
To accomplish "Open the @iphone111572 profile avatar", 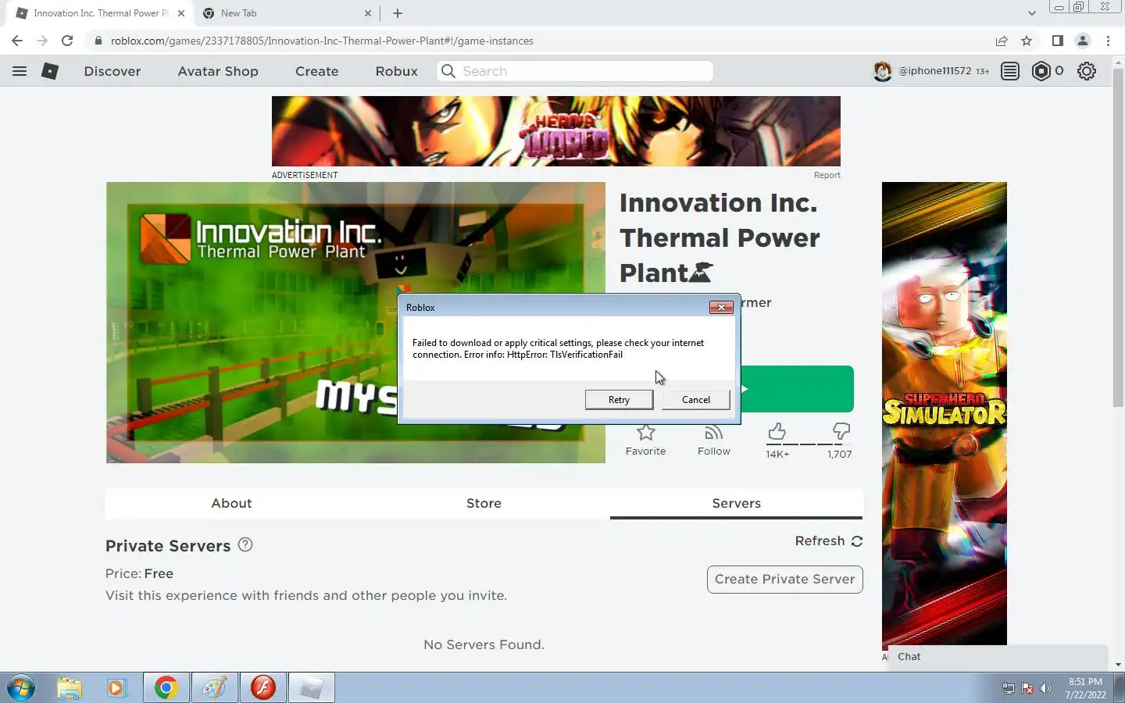I will (x=883, y=71).
